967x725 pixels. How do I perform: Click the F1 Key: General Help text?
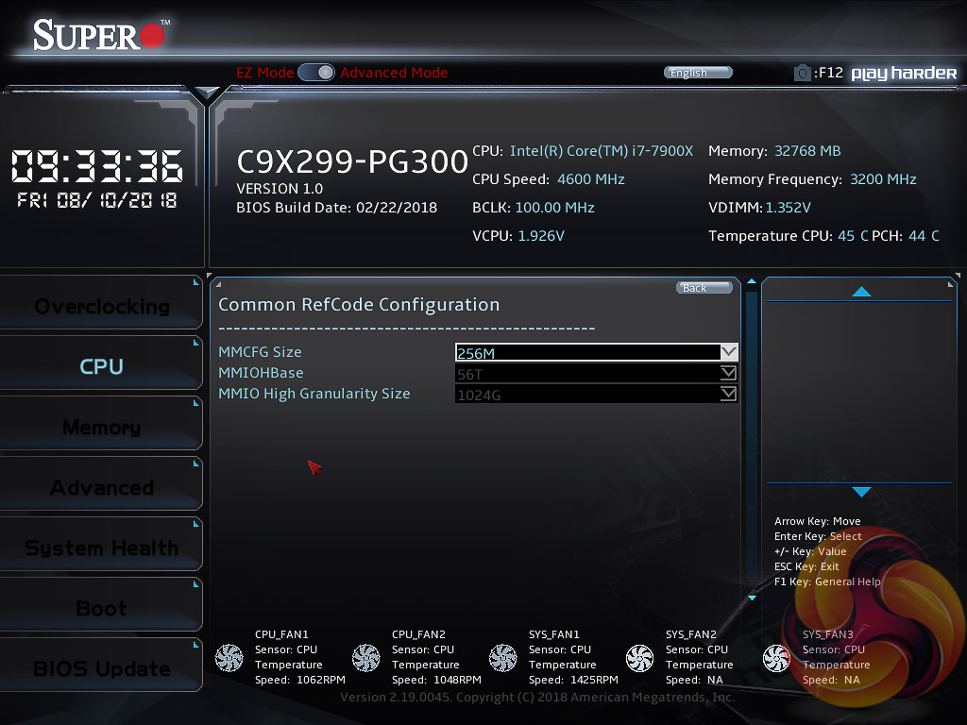[x=827, y=582]
